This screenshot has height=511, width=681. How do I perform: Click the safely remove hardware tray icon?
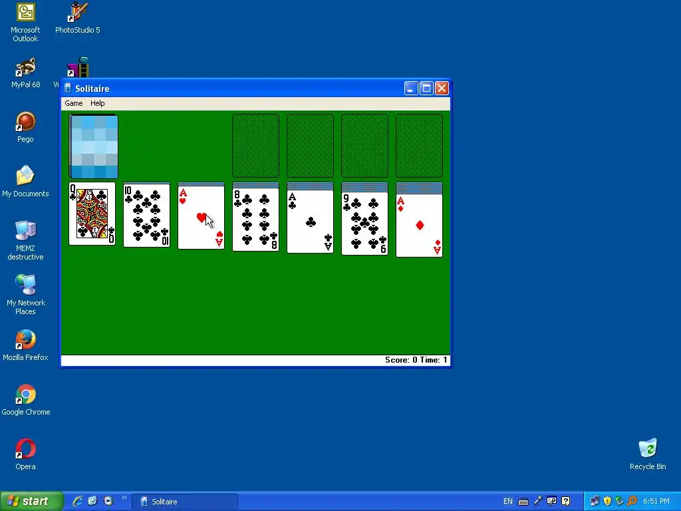click(619, 502)
